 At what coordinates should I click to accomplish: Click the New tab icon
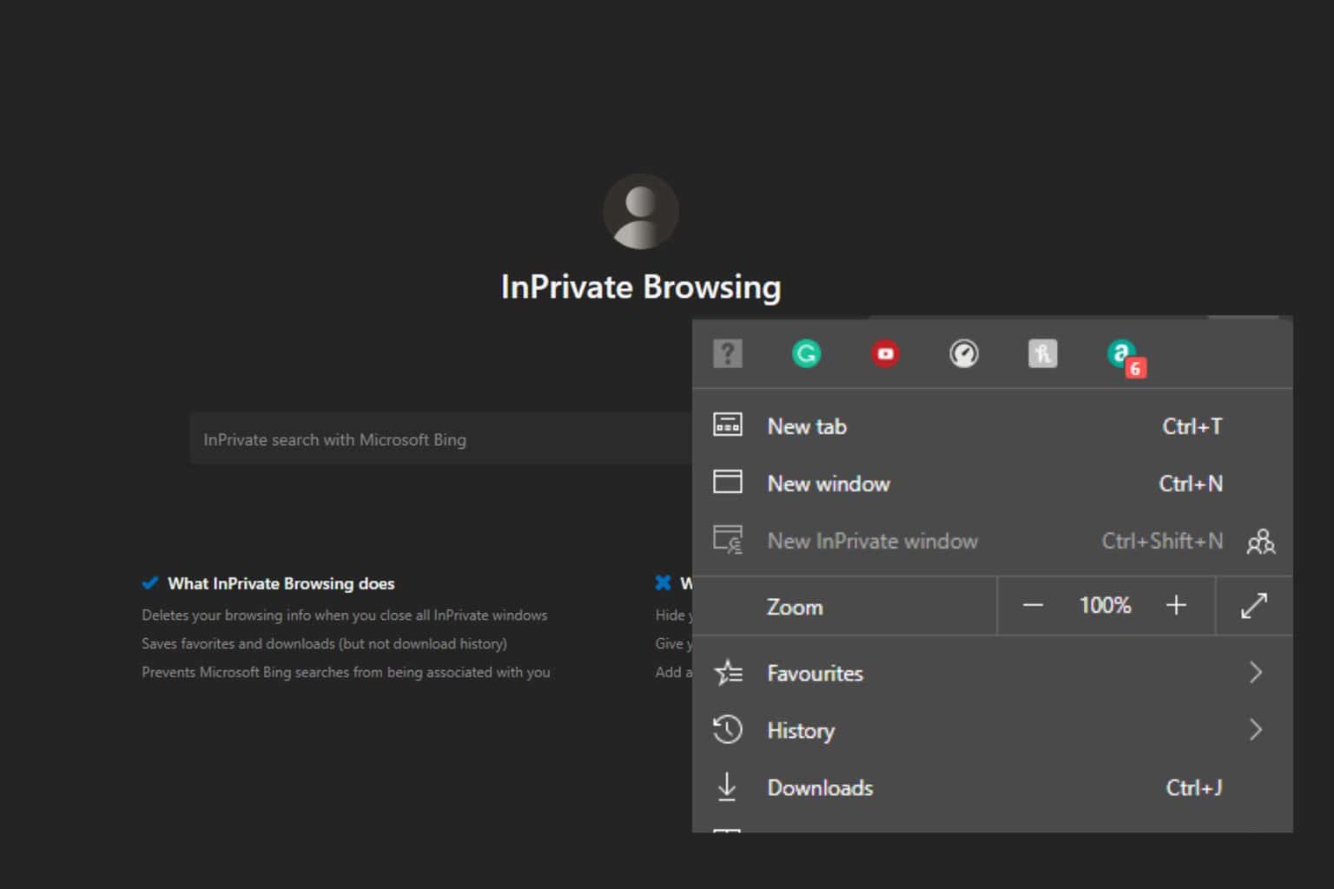click(728, 425)
